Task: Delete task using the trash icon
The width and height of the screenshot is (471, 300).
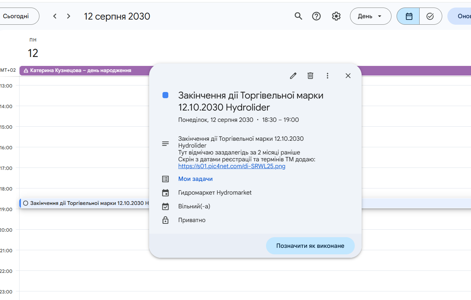Action: pyautogui.click(x=310, y=76)
